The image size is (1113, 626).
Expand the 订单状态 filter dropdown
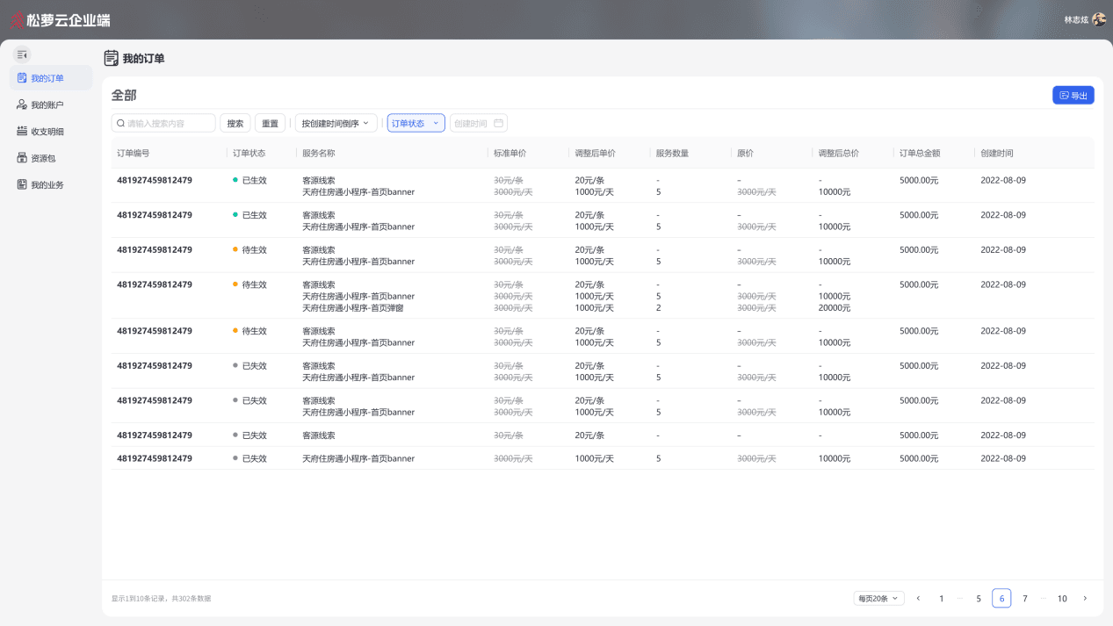pos(416,124)
